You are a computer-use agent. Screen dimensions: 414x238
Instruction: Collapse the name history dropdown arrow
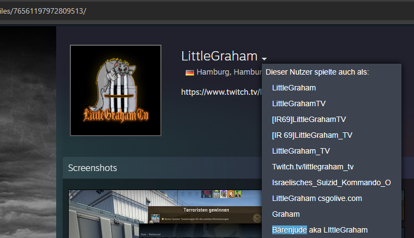(x=264, y=58)
